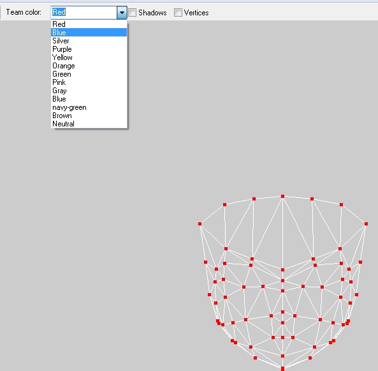
Task: Select Gray team color
Action: (x=89, y=91)
